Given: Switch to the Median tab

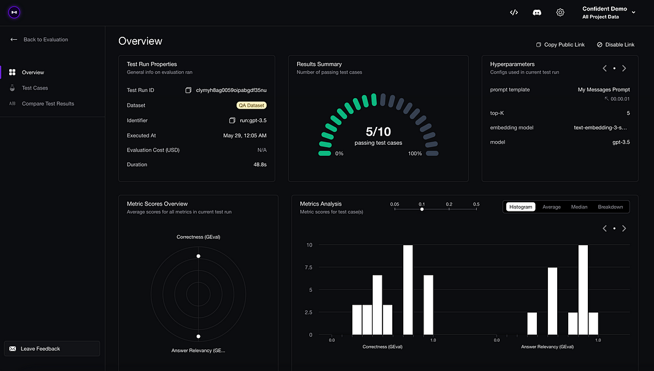Looking at the screenshot, I should click(579, 207).
